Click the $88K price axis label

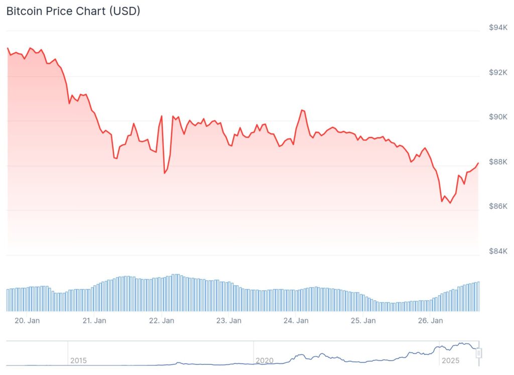point(498,162)
